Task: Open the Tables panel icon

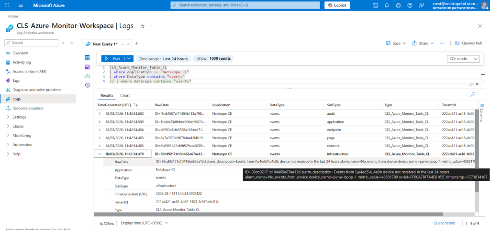Action: (x=88, y=58)
